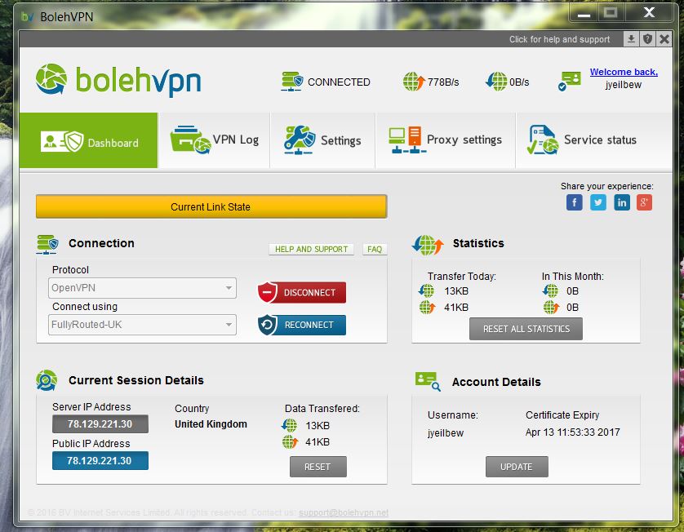Screen dimensions: 684x532
Task: Expand the Protocol OpenVPN dropdown
Action: [x=142, y=288]
